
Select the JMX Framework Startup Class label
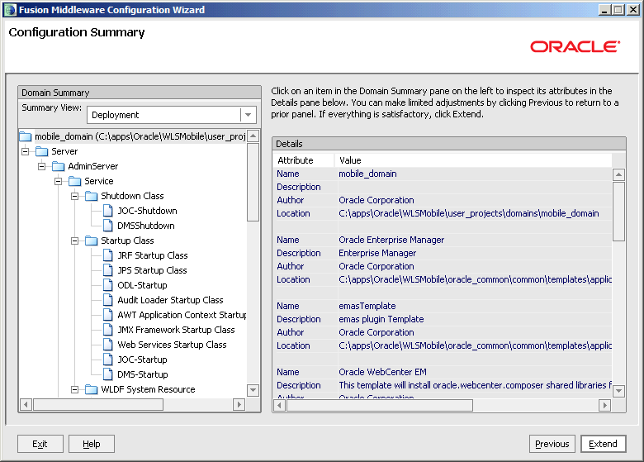[176, 330]
